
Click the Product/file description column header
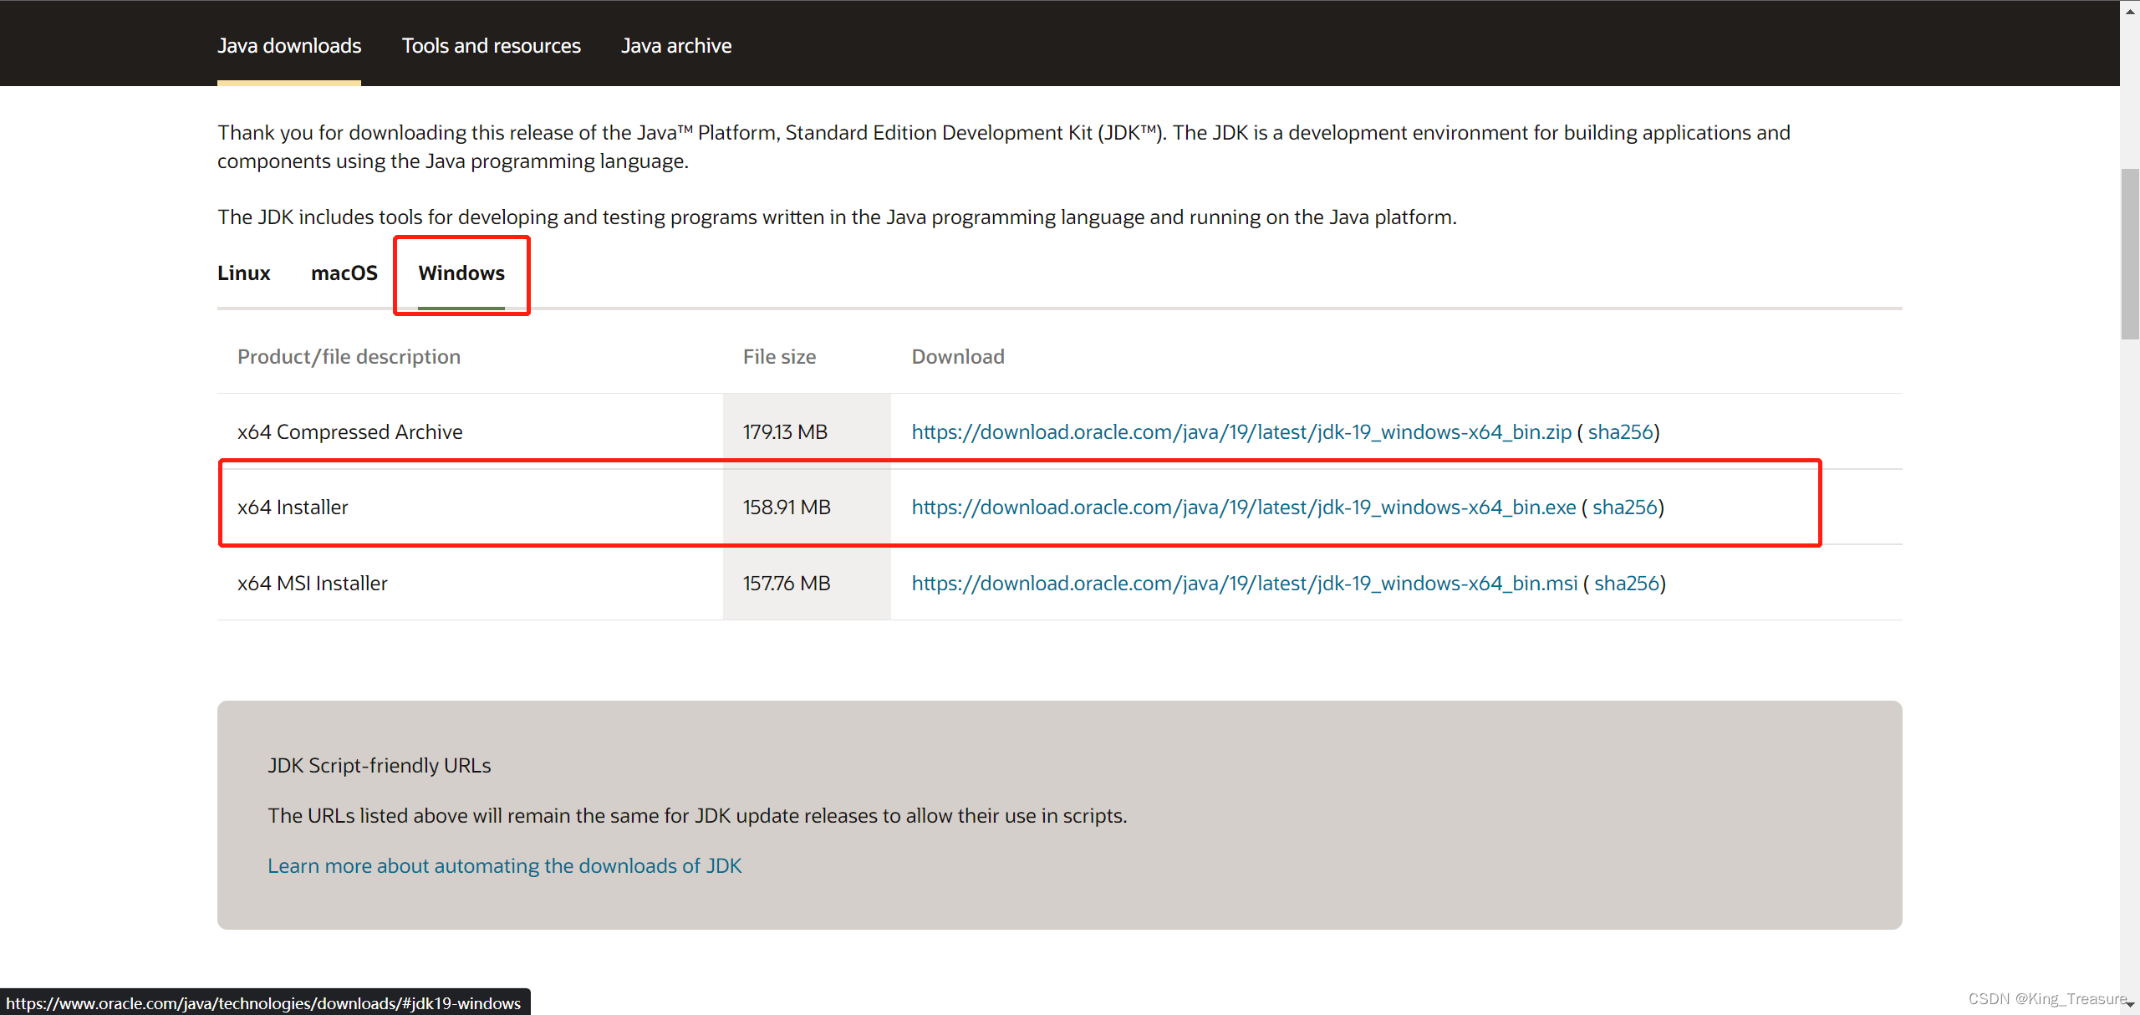click(349, 357)
